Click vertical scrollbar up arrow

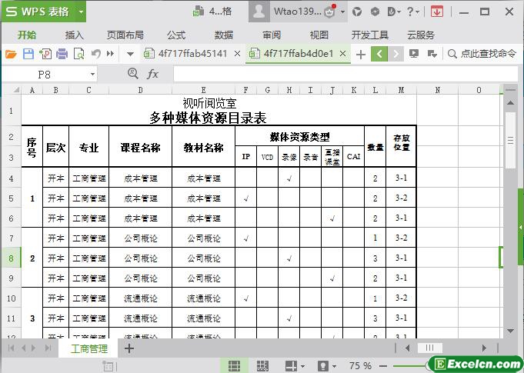(510, 103)
